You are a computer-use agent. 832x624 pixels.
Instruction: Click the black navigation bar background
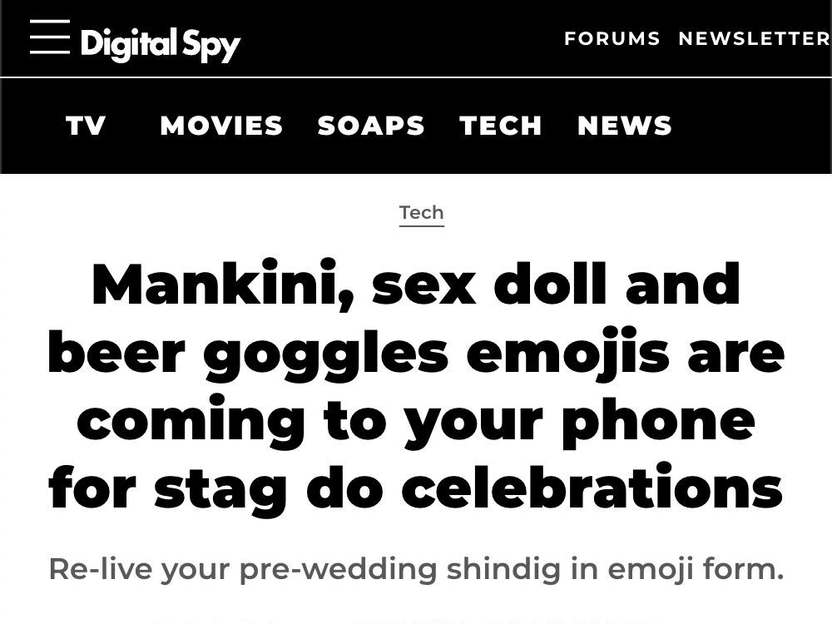(749, 126)
